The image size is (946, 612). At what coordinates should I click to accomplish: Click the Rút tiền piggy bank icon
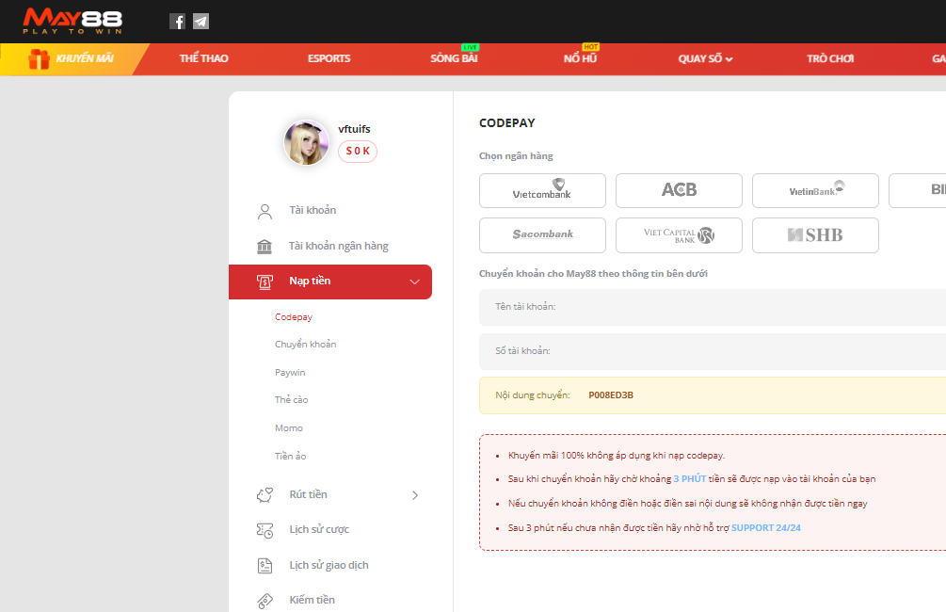(x=265, y=495)
